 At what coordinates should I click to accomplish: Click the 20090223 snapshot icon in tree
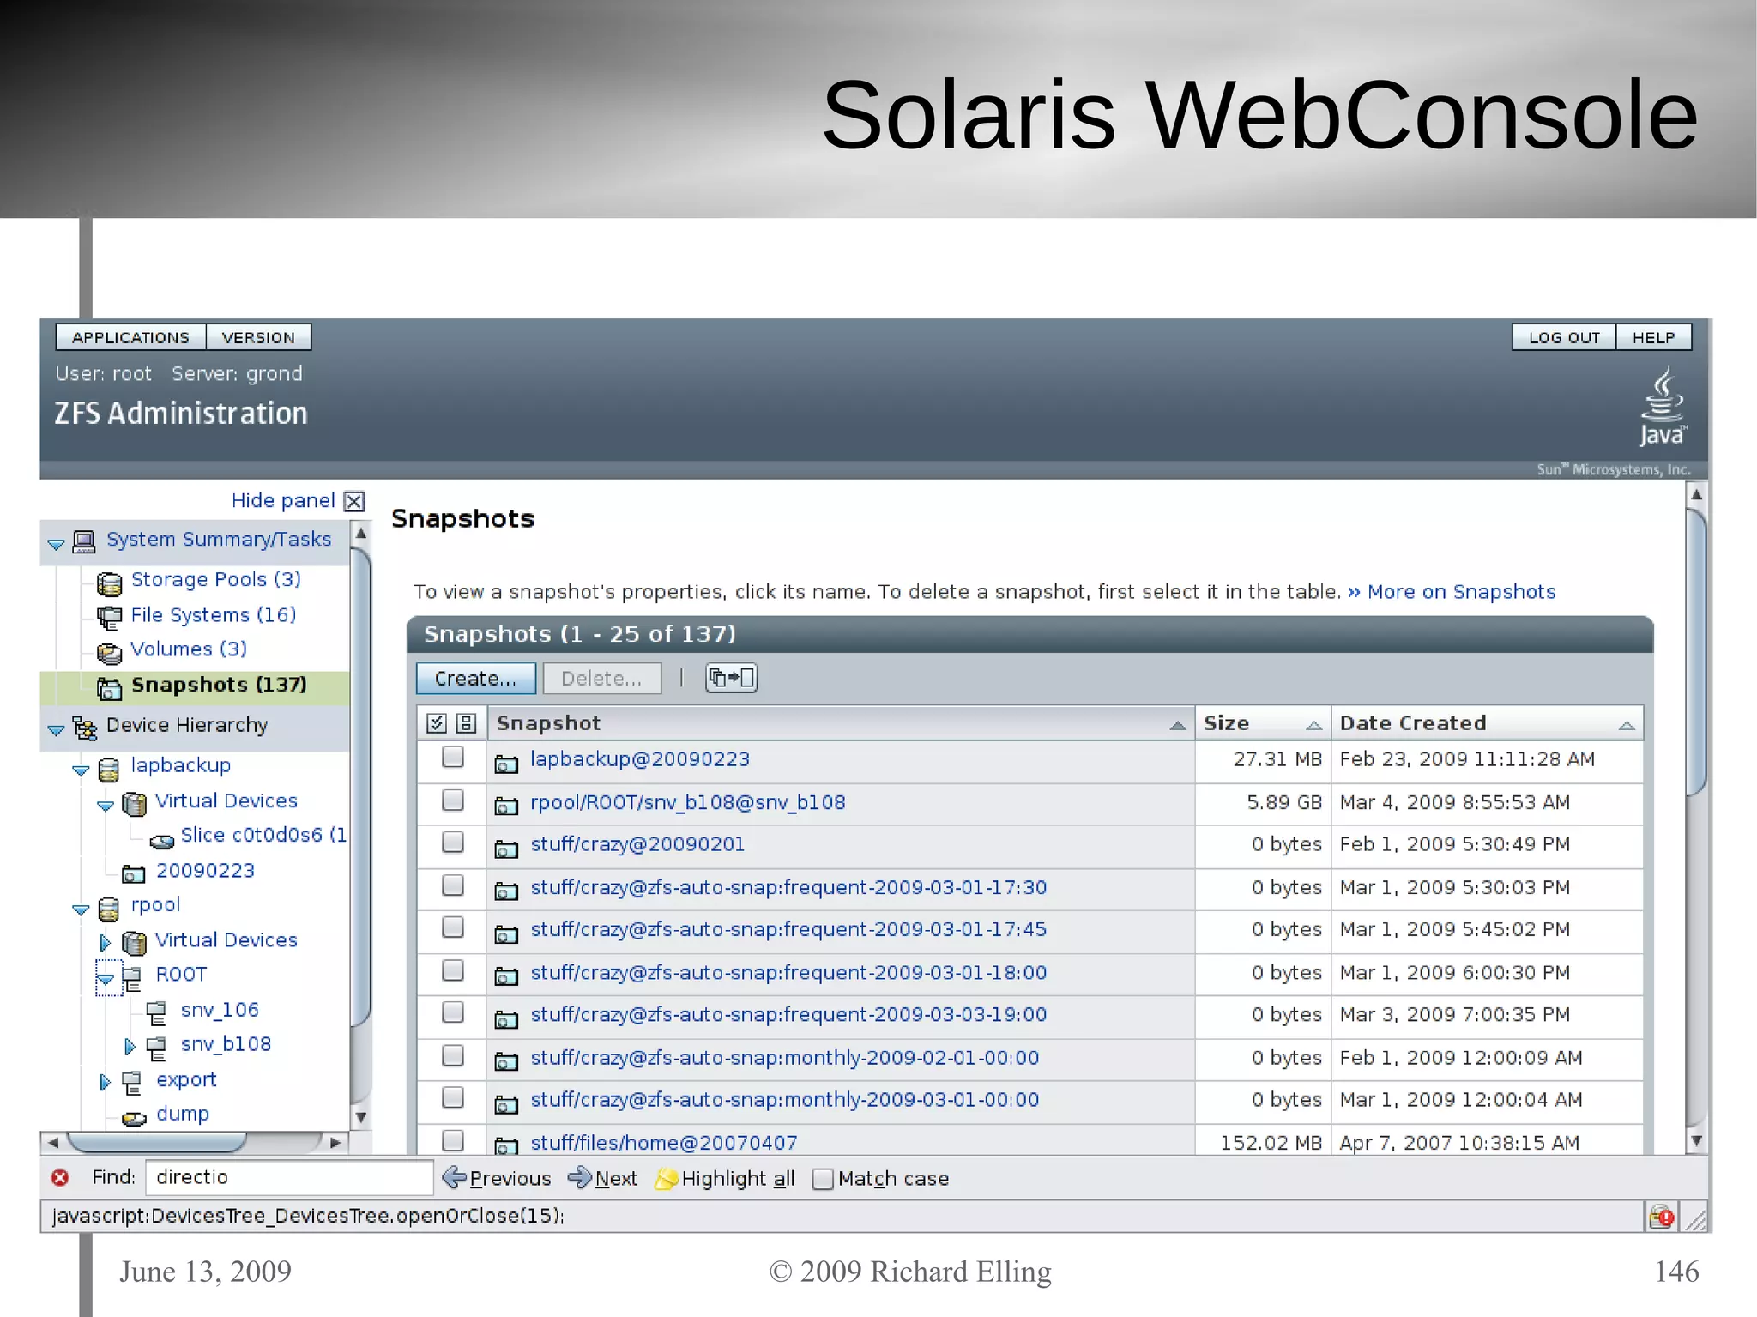[134, 874]
